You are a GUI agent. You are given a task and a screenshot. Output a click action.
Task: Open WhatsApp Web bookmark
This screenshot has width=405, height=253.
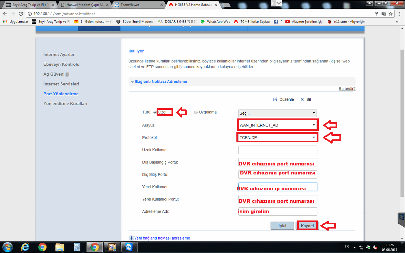(215, 22)
